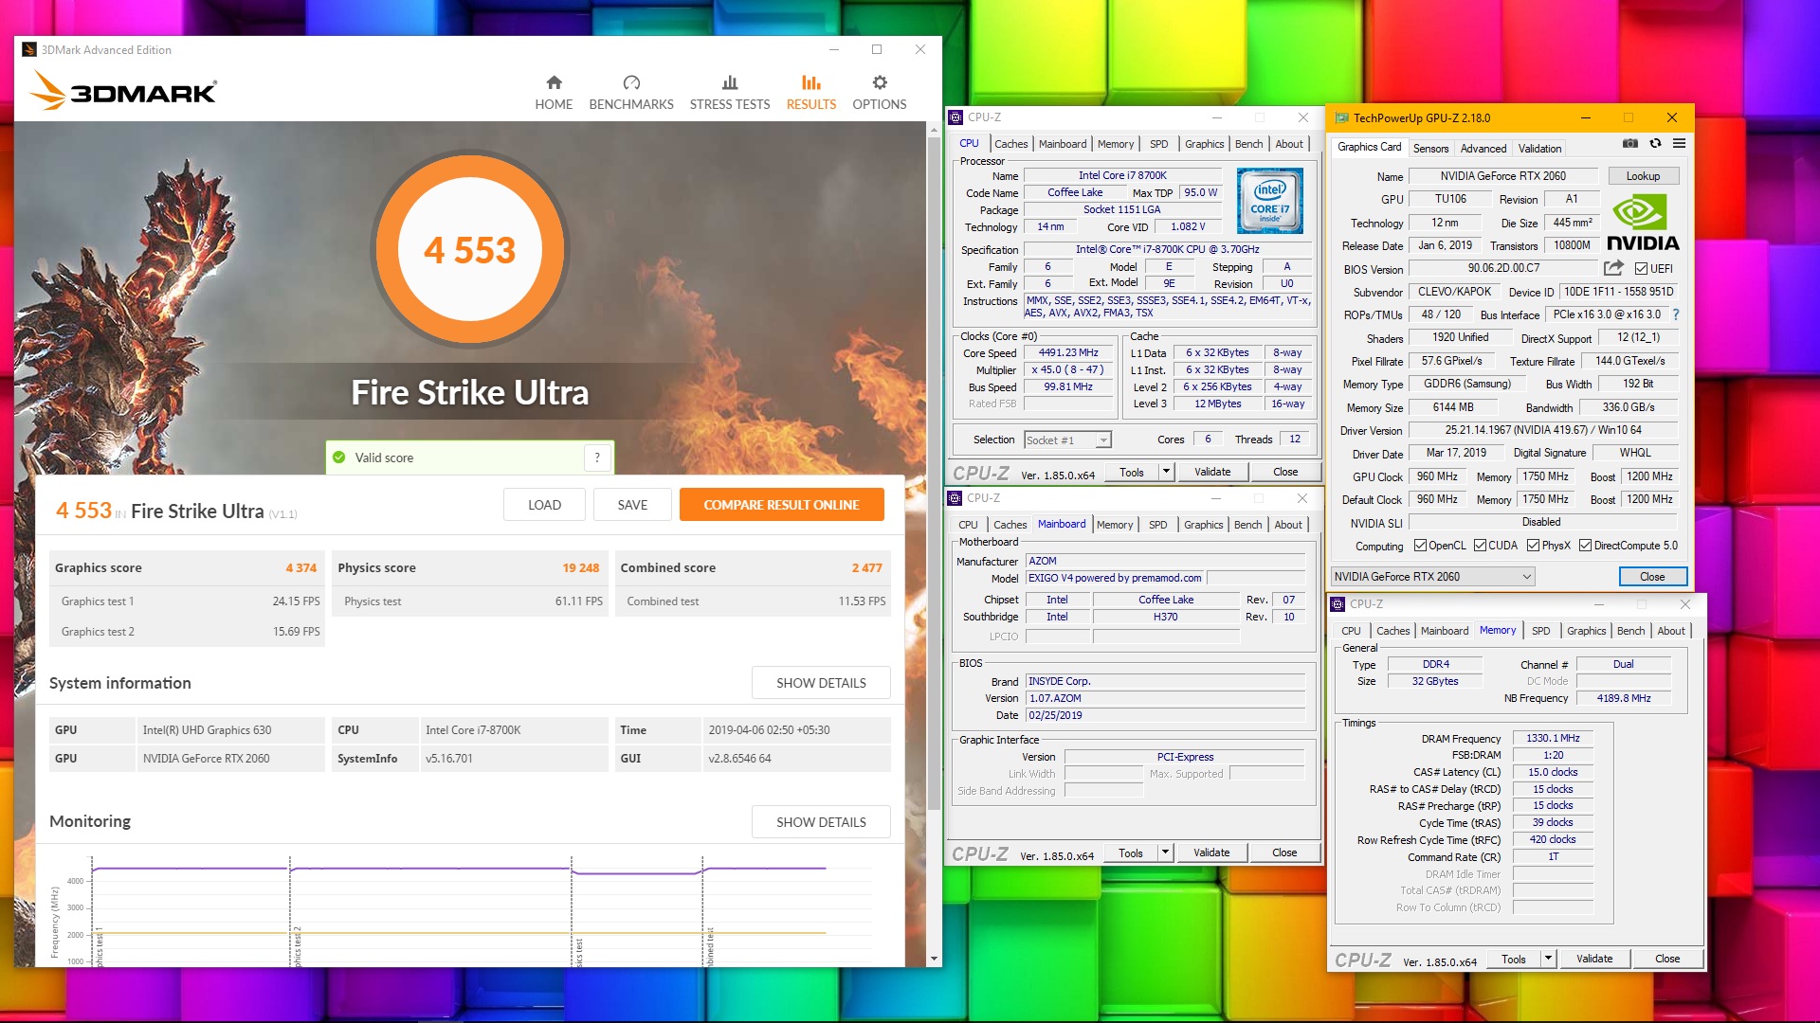Switch to the Sensors tab in GPU-Z

click(1430, 149)
